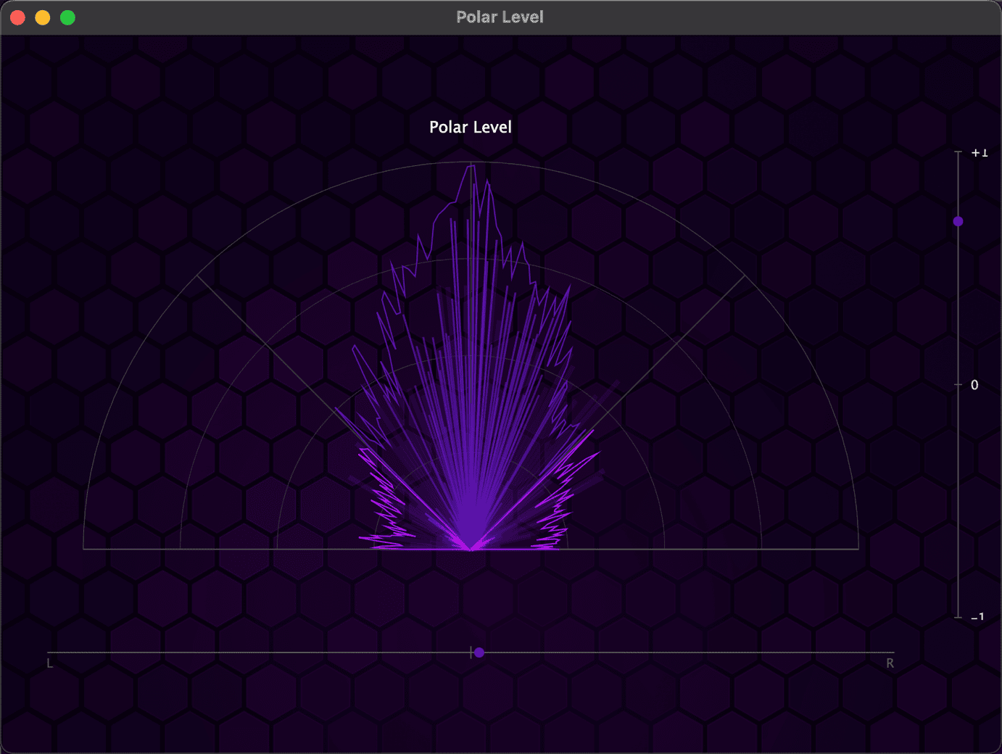
Task: Click the vertical slider's purple handle
Action: pos(958,221)
